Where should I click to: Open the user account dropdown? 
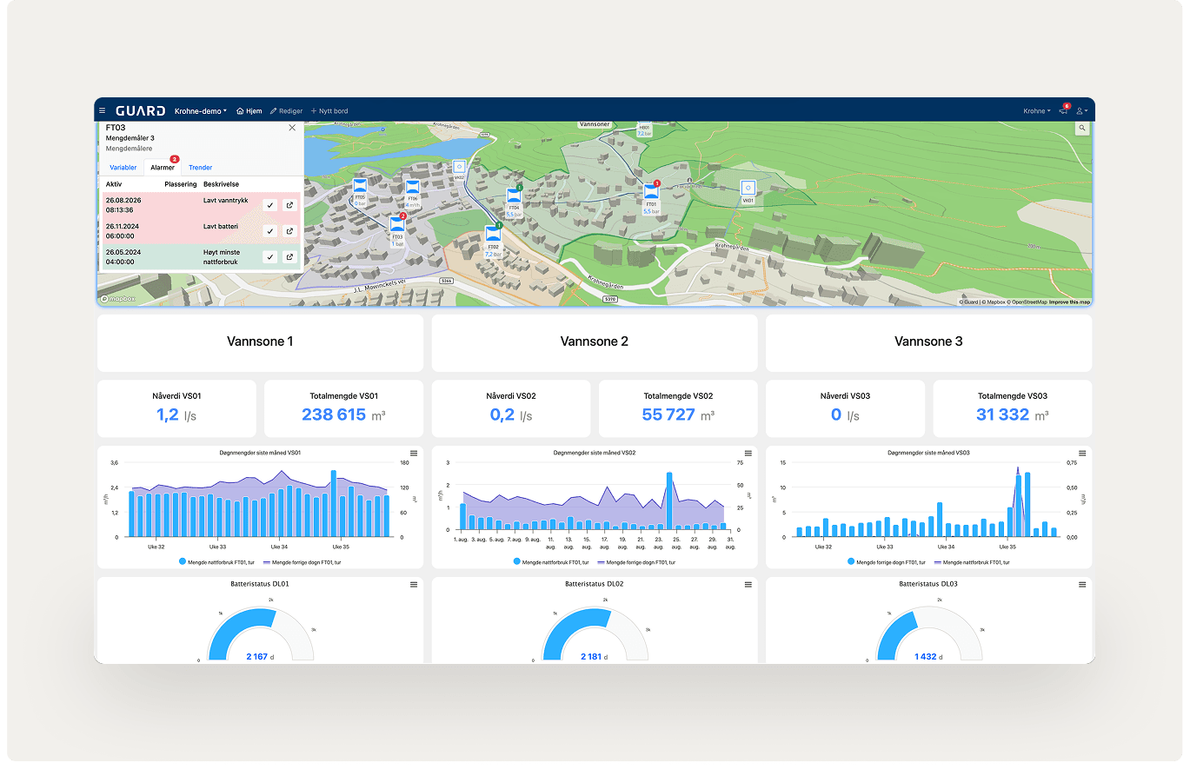tap(1081, 111)
